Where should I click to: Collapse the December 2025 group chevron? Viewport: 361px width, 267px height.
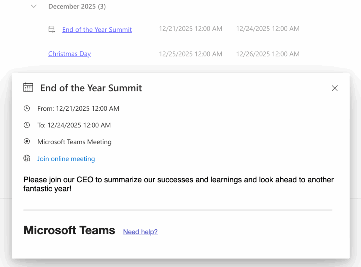pos(34,6)
